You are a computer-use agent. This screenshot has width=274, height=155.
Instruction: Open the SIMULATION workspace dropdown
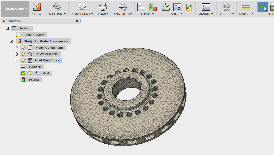16,9
